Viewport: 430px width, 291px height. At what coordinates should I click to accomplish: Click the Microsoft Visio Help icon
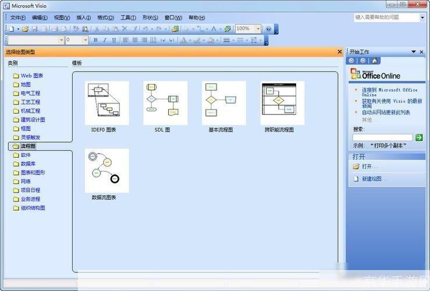tap(268, 29)
